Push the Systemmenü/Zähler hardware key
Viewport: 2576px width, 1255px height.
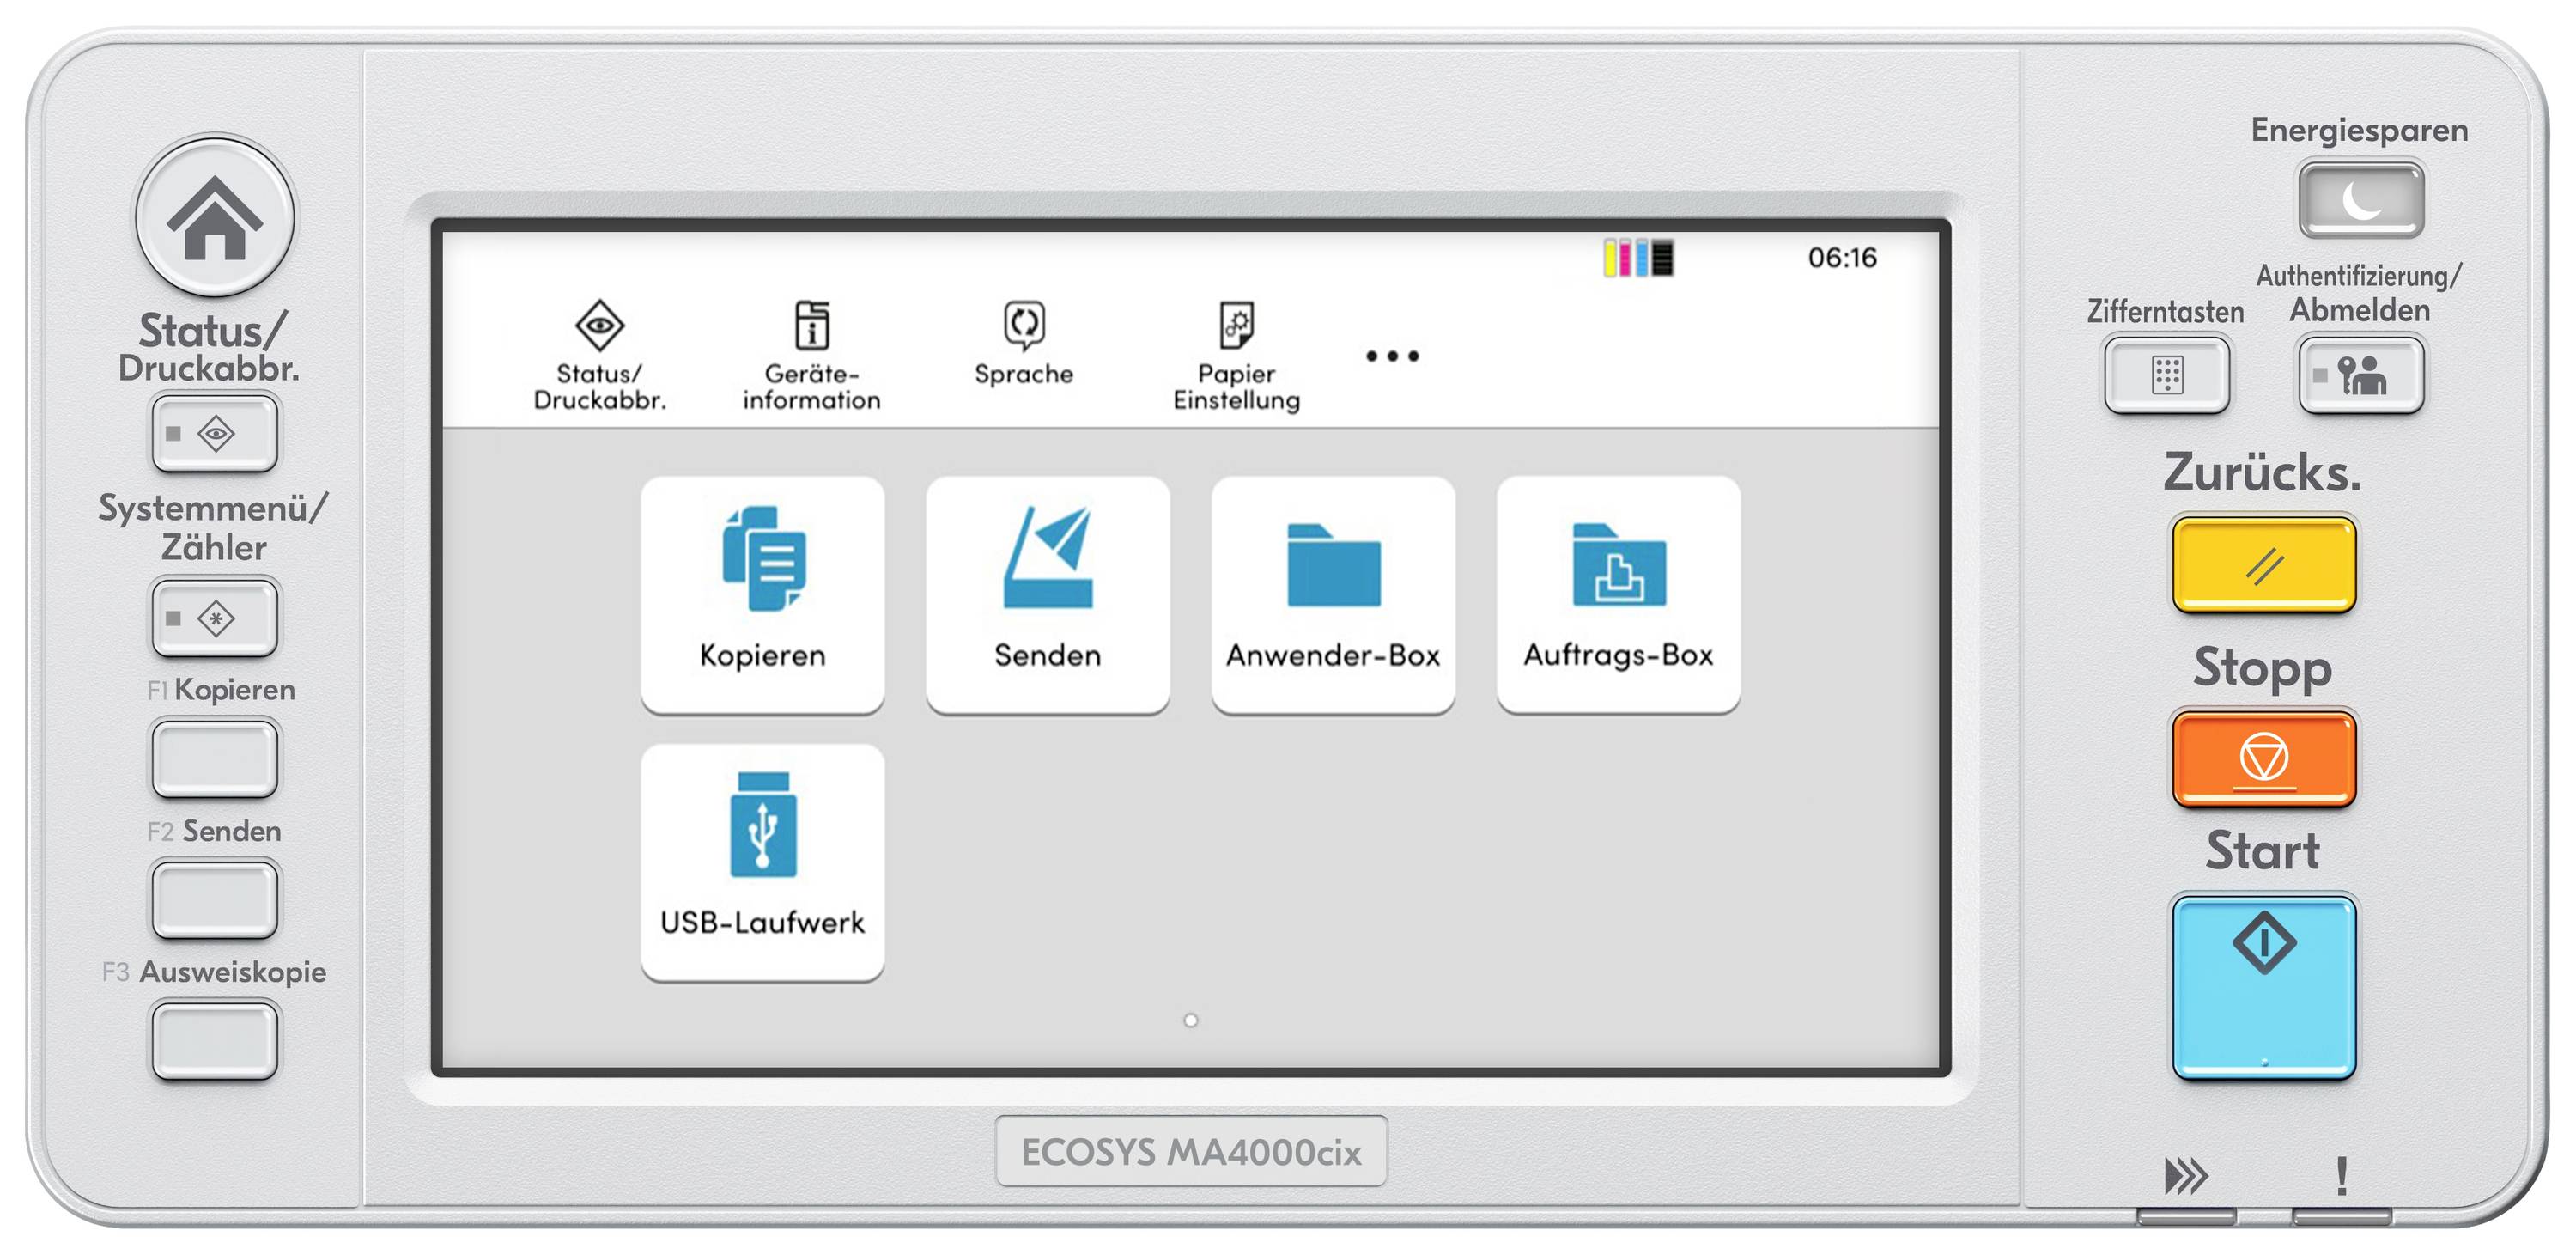tap(215, 618)
